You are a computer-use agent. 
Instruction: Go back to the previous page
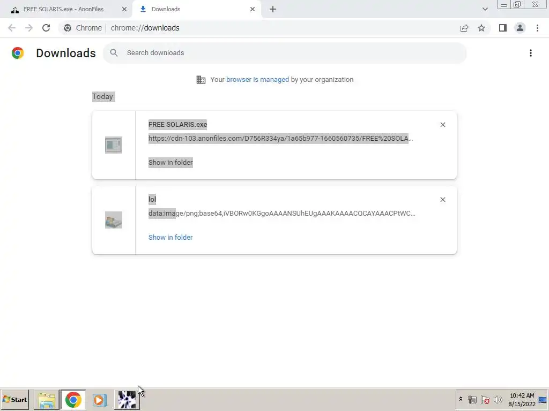click(x=12, y=28)
